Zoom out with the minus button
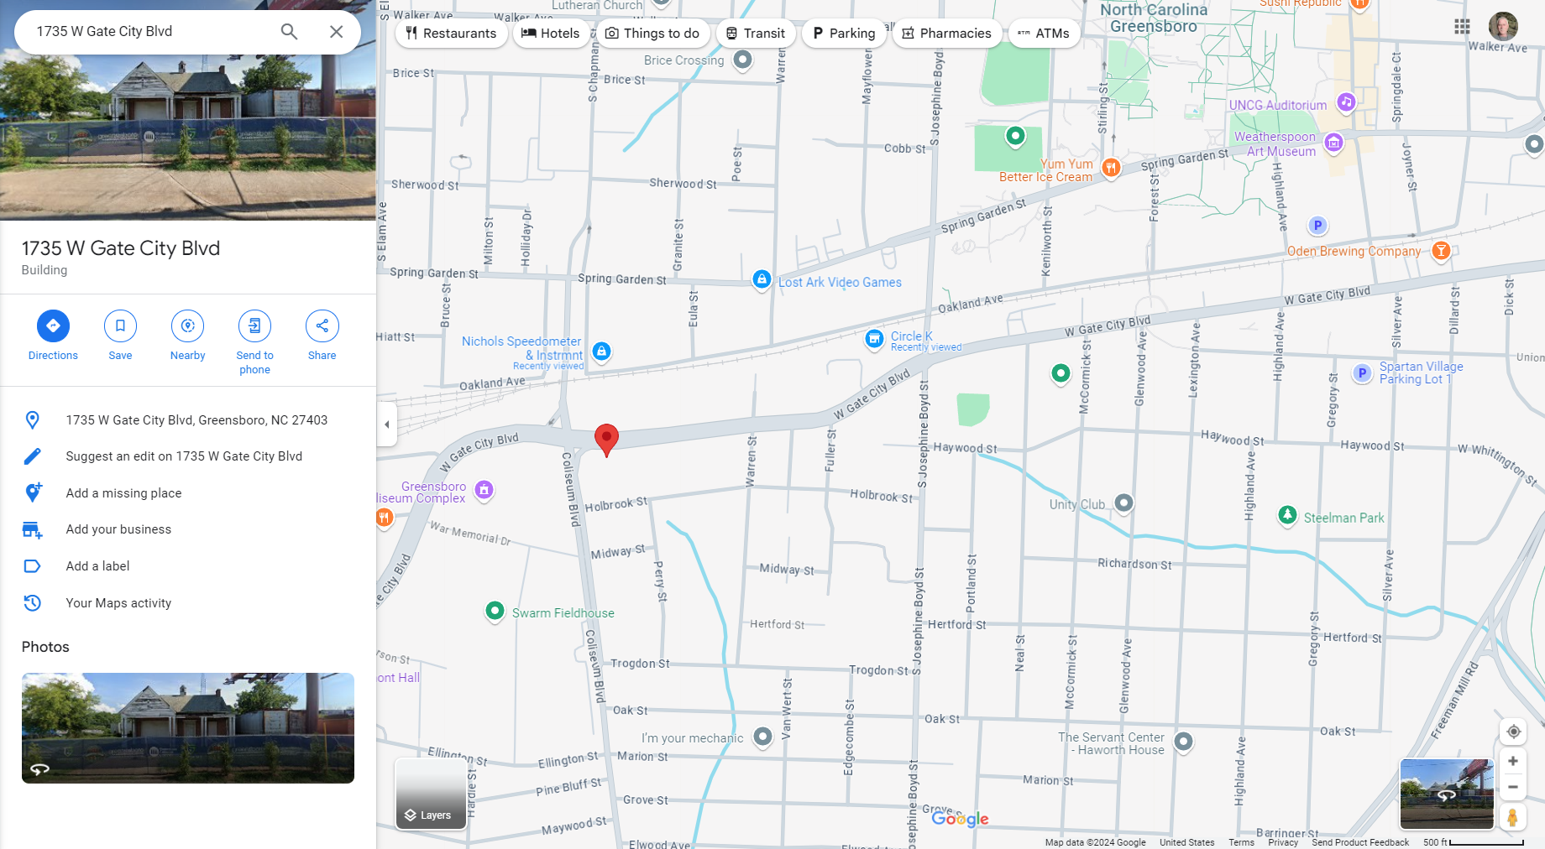 [x=1513, y=787]
